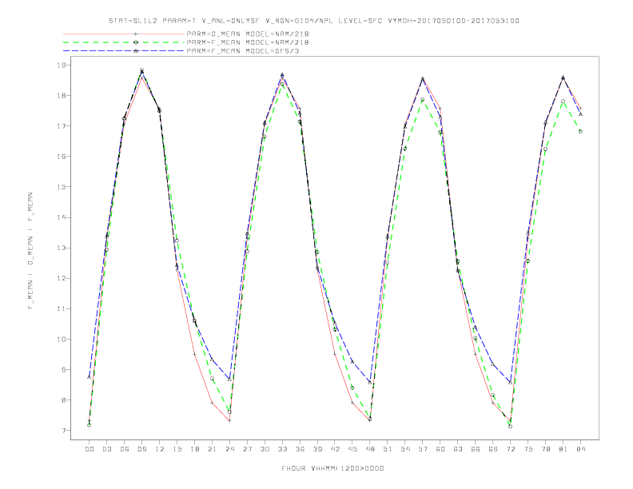Click x-axis tick label 06
The image size is (633, 489).
[125, 449]
